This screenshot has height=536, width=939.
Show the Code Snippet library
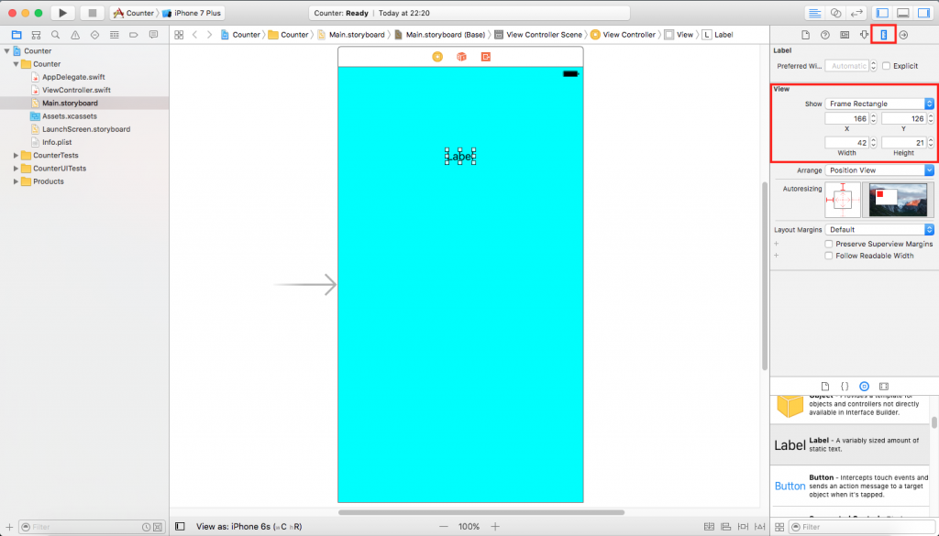845,387
